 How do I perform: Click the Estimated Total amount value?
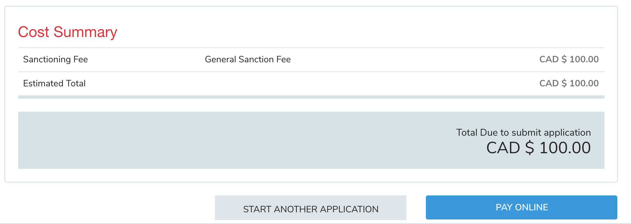(x=569, y=83)
